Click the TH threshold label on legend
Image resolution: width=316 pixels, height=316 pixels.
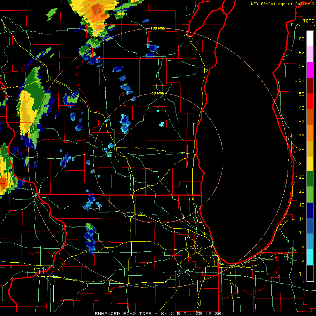(x=302, y=274)
